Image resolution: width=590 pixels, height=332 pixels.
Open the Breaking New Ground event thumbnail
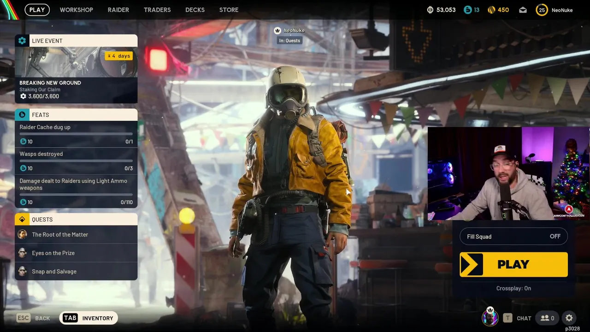76,62
